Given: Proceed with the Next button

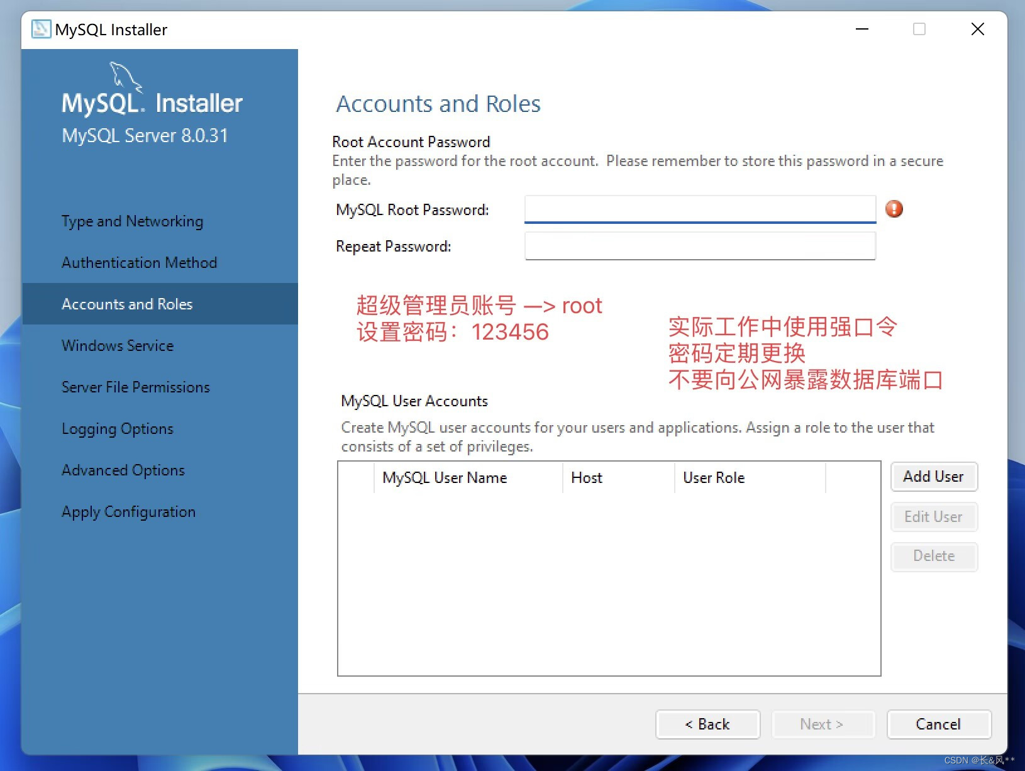Looking at the screenshot, I should tap(823, 724).
